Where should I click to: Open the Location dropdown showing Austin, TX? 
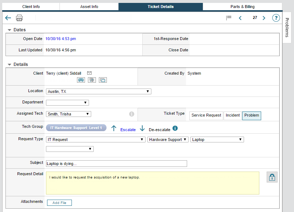[x=98, y=91]
